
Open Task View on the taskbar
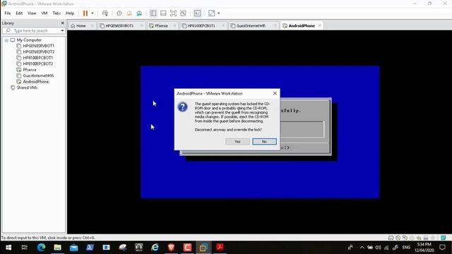pos(25,248)
